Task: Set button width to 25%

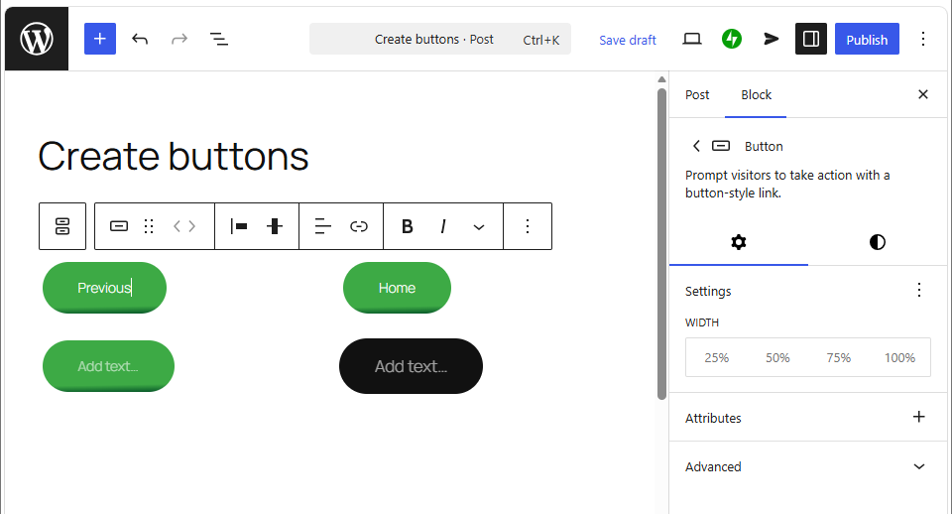Action: click(716, 357)
